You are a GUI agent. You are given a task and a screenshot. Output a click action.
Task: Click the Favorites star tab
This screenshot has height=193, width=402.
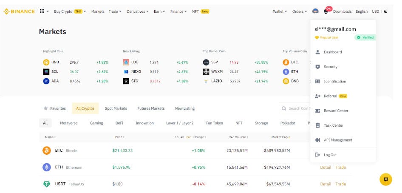(54, 108)
